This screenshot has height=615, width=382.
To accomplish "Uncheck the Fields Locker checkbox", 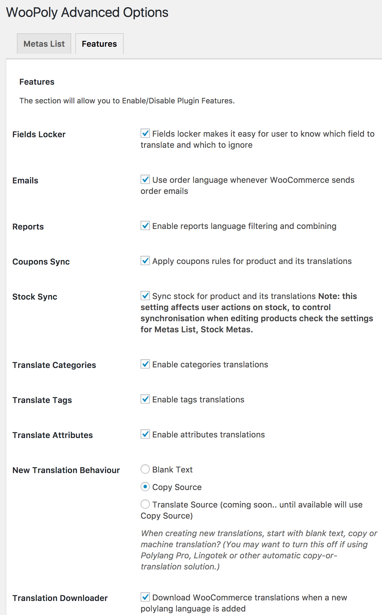I will click(145, 133).
